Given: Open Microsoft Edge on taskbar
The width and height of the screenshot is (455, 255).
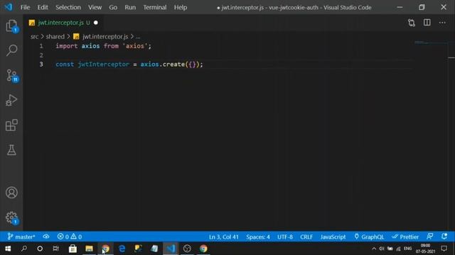Looking at the screenshot, I should click(122, 249).
